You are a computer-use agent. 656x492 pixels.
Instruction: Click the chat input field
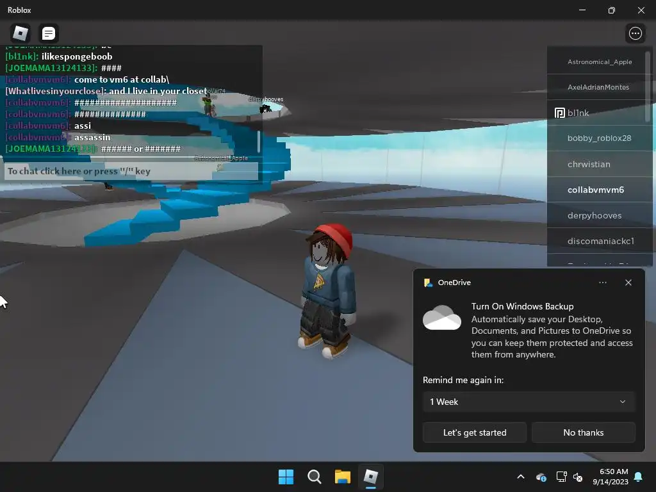tap(131, 171)
